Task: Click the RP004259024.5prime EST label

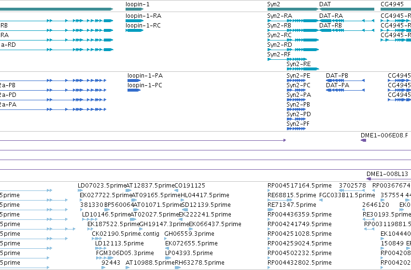Action: pos(299,243)
